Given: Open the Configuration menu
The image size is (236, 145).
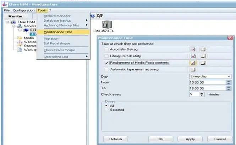Looking at the screenshot, I should 23,10.
